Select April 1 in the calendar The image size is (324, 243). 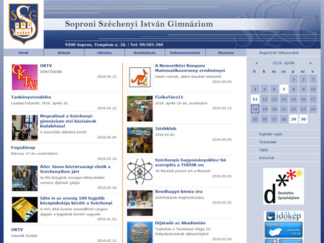294,79
